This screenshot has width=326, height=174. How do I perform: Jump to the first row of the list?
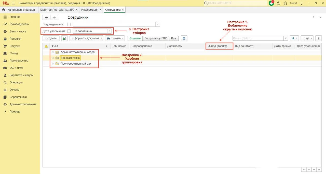[x=304, y=170]
